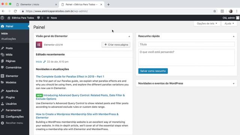Reload the page using browser refresh icon

click(15, 11)
